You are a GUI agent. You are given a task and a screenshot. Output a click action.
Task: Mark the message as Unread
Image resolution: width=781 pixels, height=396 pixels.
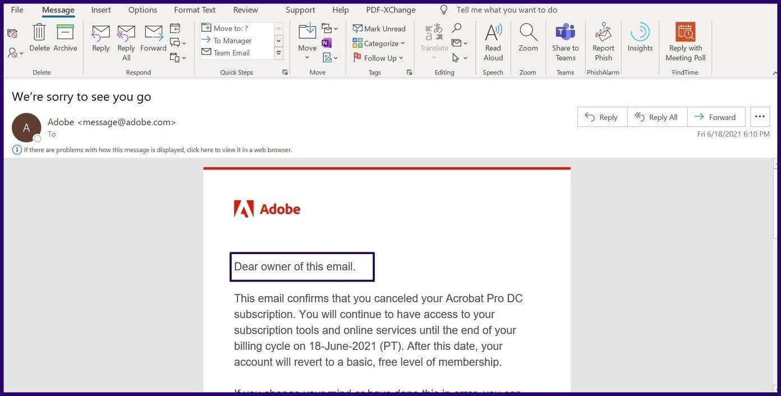[379, 29]
